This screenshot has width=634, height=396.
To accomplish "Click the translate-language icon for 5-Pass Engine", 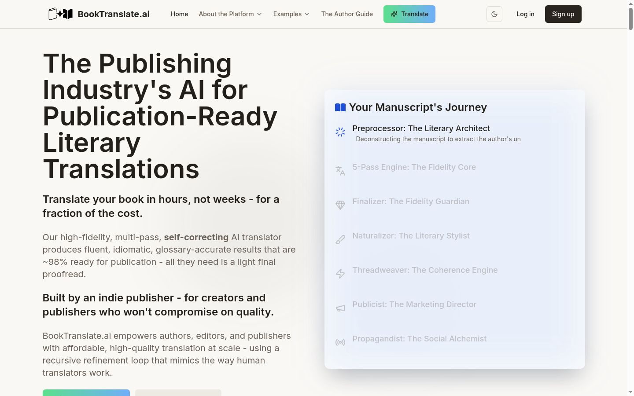I will 340,171.
